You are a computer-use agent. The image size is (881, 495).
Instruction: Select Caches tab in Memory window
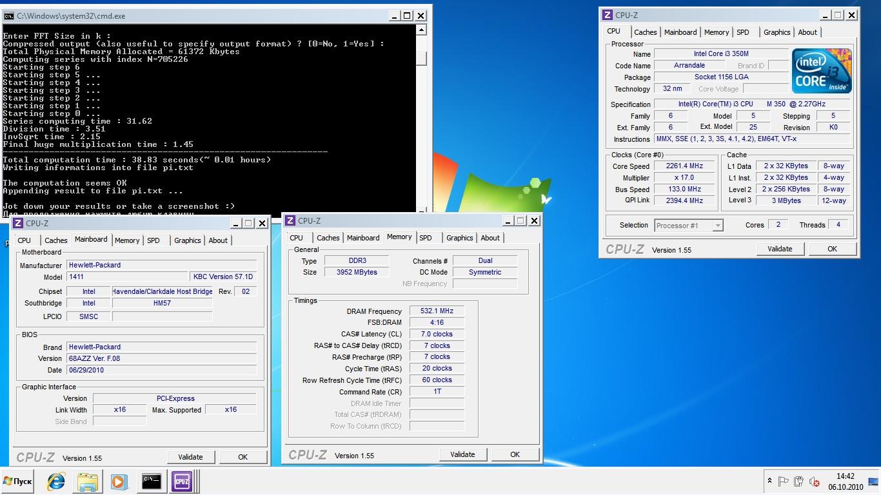328,238
